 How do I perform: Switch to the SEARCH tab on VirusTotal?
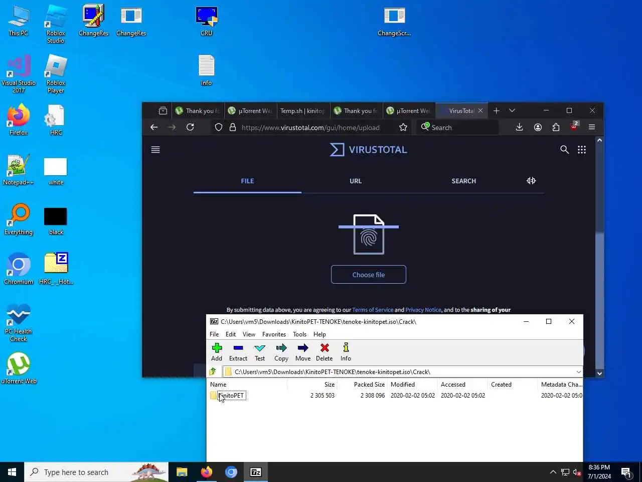tap(463, 181)
